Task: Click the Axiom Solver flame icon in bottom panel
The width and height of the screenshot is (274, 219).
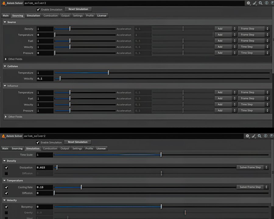Action: pos(3,136)
